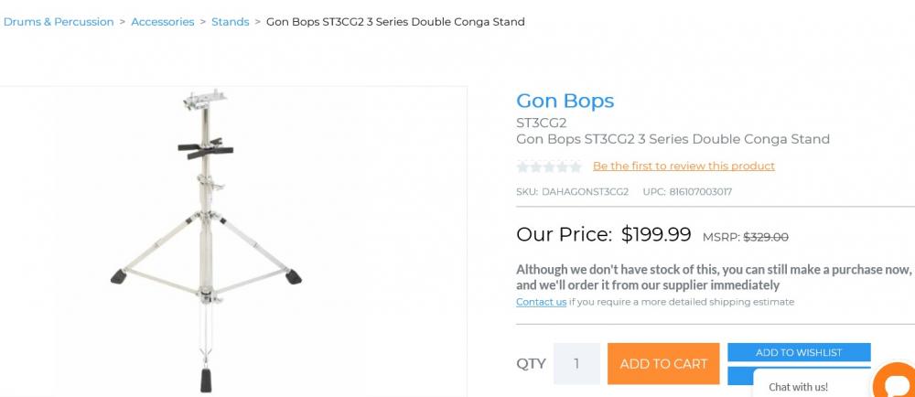915x397 pixels.
Task: Open the Accessories breadcrumb category
Action: (163, 22)
